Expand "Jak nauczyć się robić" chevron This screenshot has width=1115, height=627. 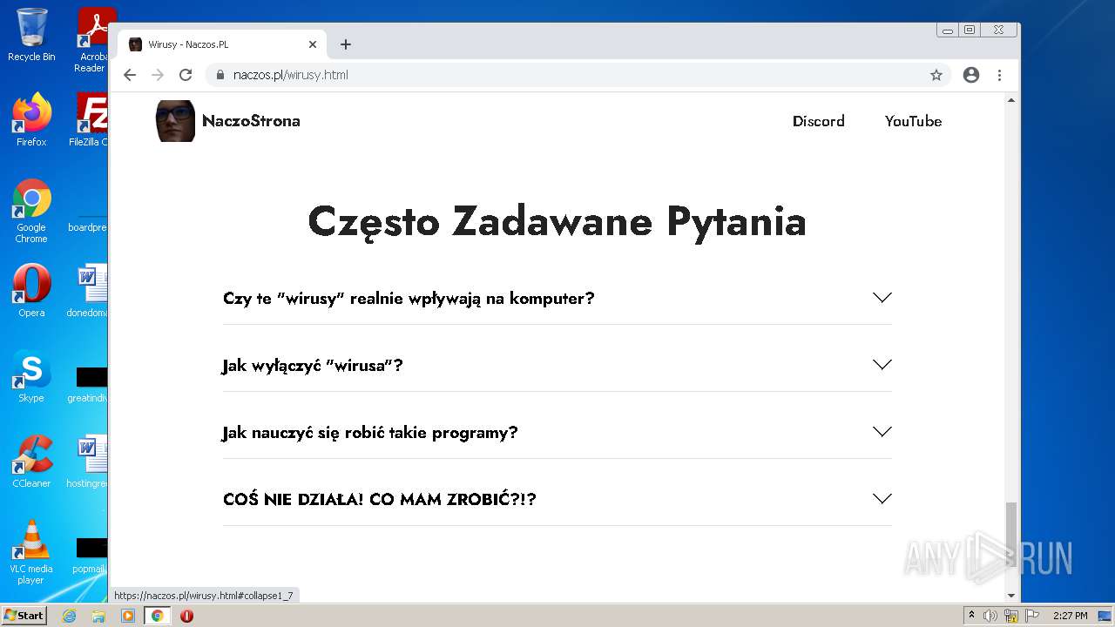coord(882,432)
